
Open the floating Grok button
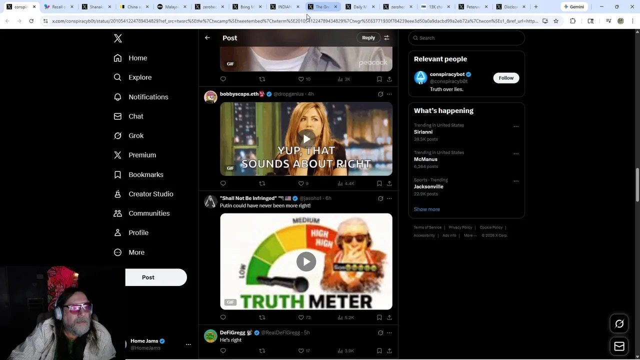point(619,324)
